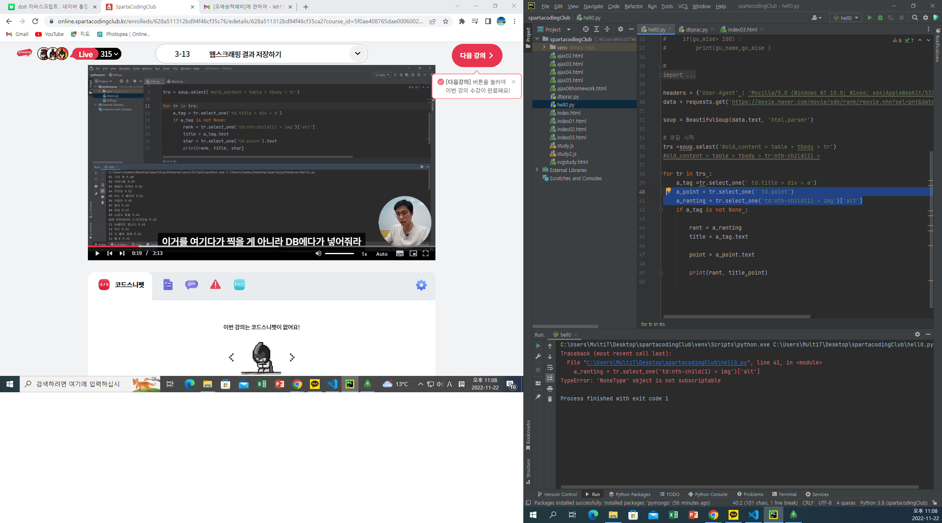This screenshot has height=523, width=942.
Task: Switch to the index03.html editor tab
Action: click(742, 29)
